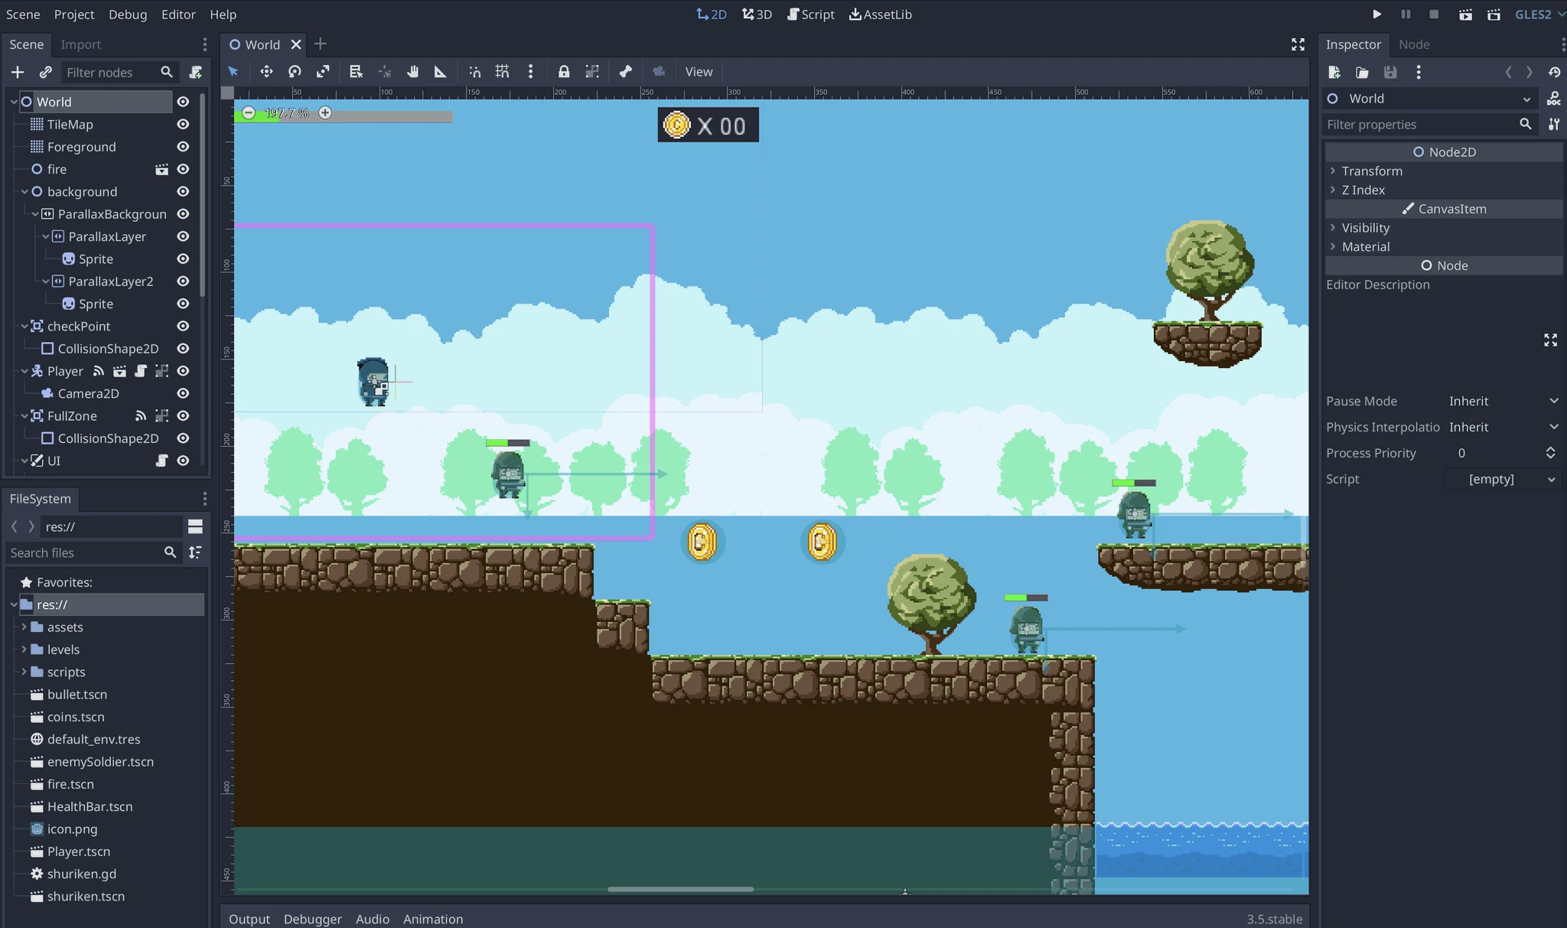The width and height of the screenshot is (1567, 928).
Task: Attach a script with scene dock script icon
Action: point(195,72)
